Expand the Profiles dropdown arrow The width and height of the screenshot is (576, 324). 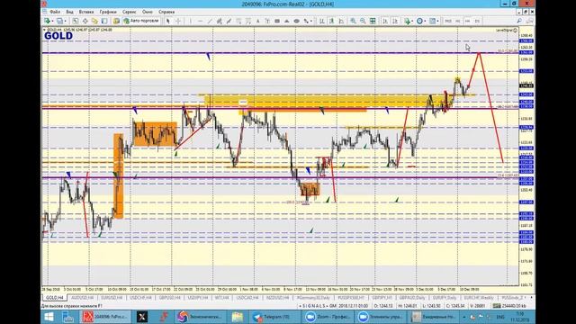coord(65,21)
